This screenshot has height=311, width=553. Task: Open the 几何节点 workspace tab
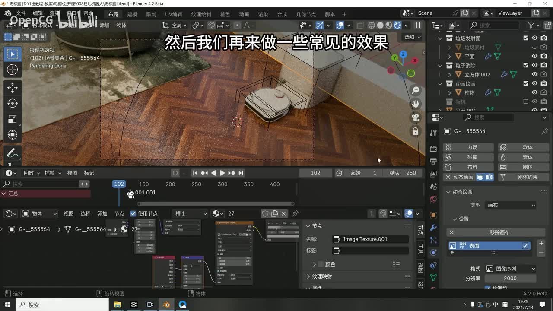click(x=306, y=14)
